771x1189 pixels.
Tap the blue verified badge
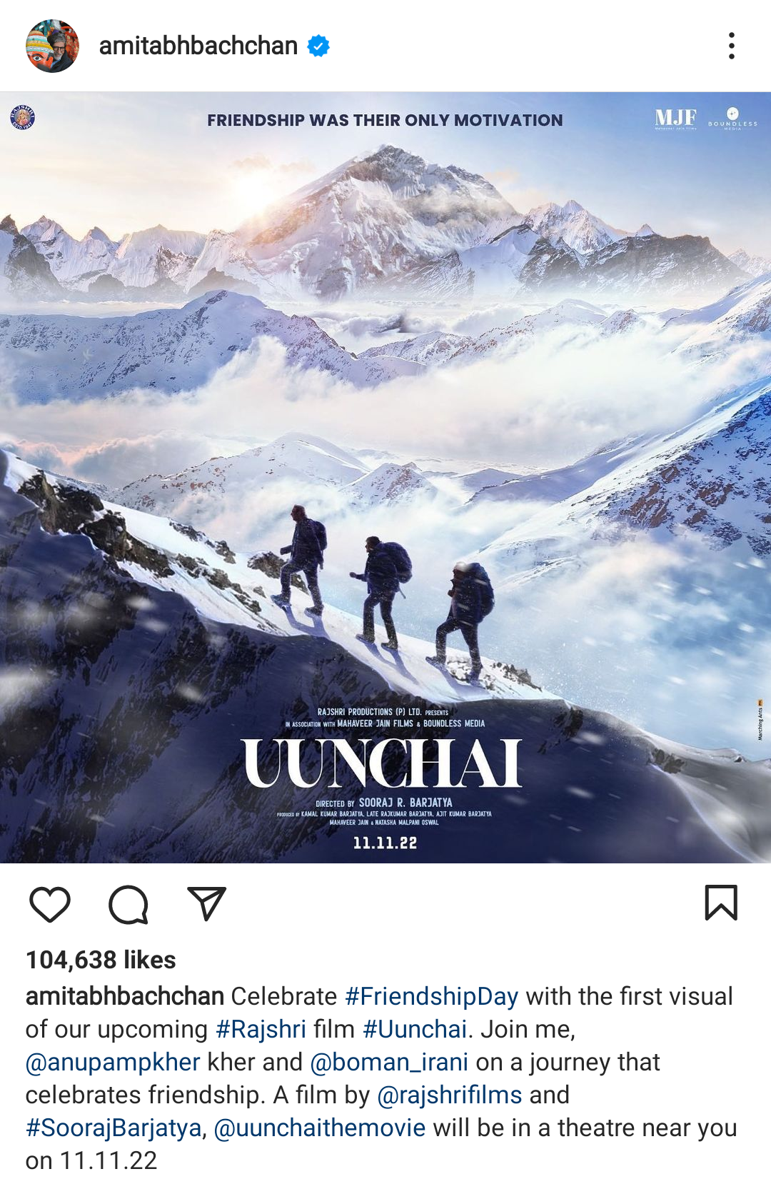[x=318, y=46]
